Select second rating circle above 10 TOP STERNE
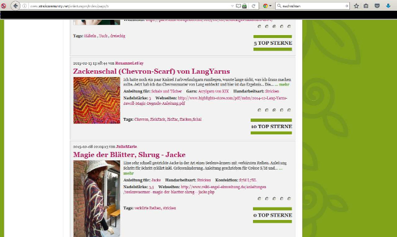The height and width of the screenshot is (237, 397). point(267,110)
